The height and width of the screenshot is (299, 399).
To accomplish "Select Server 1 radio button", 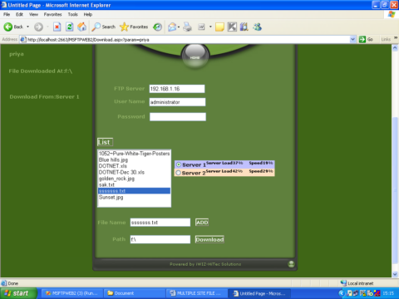I will [179, 164].
